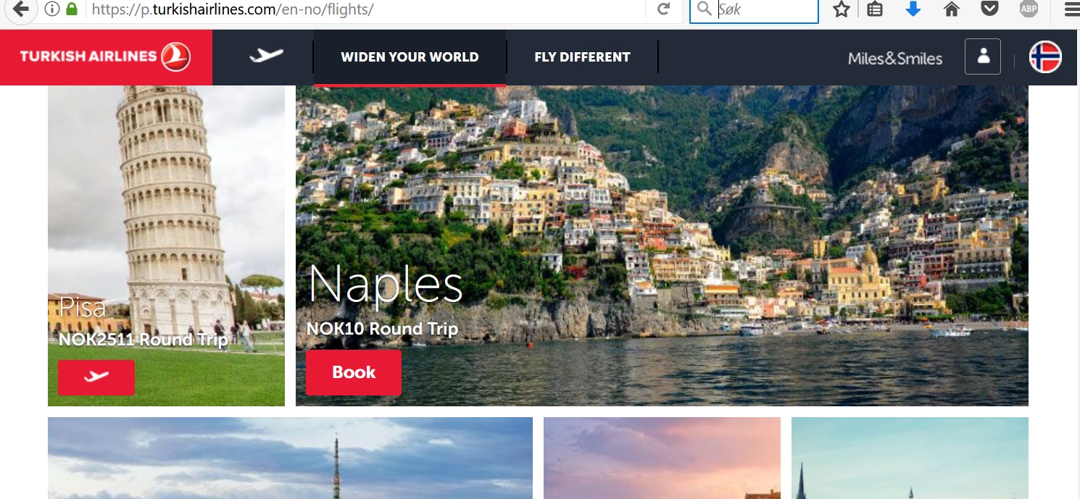This screenshot has width=1080, height=499.
Task: Change country via the Norwegian flag icon
Action: pos(1045,57)
